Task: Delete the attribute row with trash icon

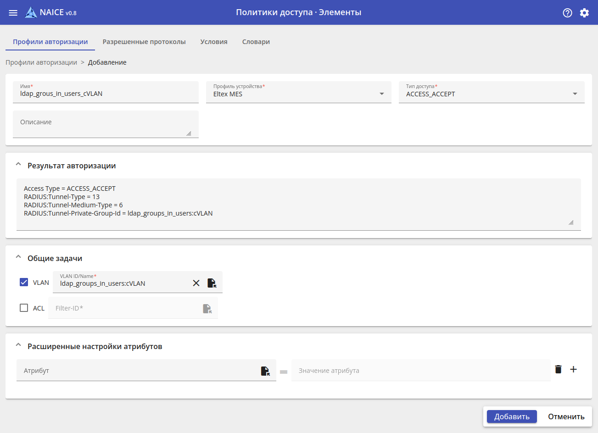Action: 558,369
